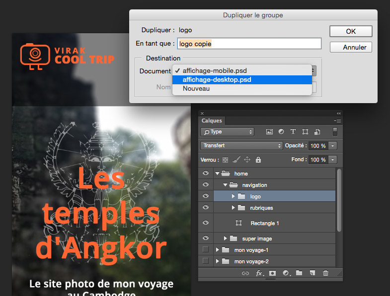Viewport: 390px width, 296px height.
Task: Click the Opacité value field
Action: click(x=318, y=146)
